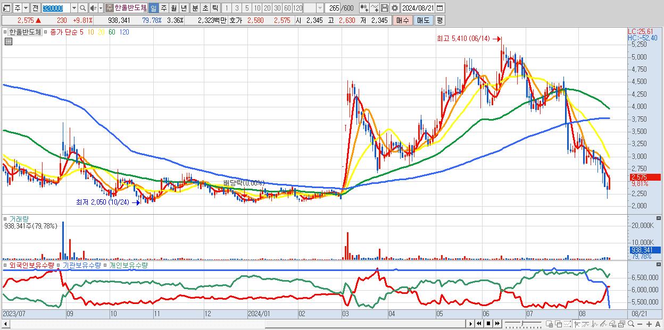Screen dimensions: 664x330
Task: Click the 평 button beside 매도
Action: [x=439, y=20]
